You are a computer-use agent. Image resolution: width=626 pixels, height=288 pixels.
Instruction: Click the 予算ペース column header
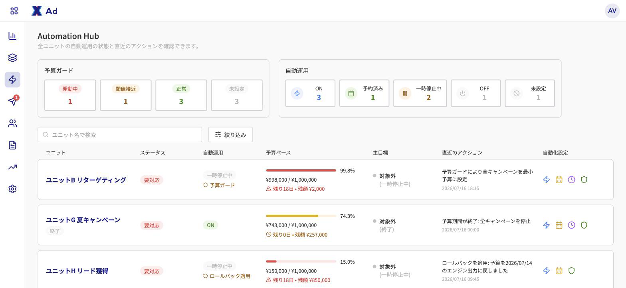click(278, 153)
